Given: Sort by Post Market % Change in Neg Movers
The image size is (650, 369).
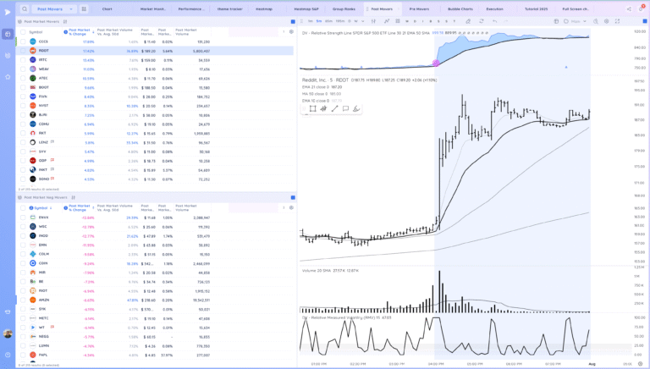Looking at the screenshot, I should tap(80, 207).
